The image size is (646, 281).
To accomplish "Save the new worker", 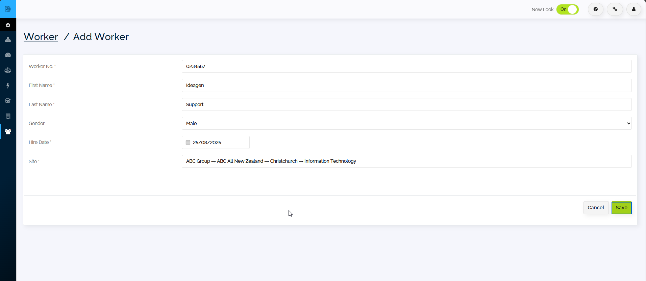I will tap(621, 208).
